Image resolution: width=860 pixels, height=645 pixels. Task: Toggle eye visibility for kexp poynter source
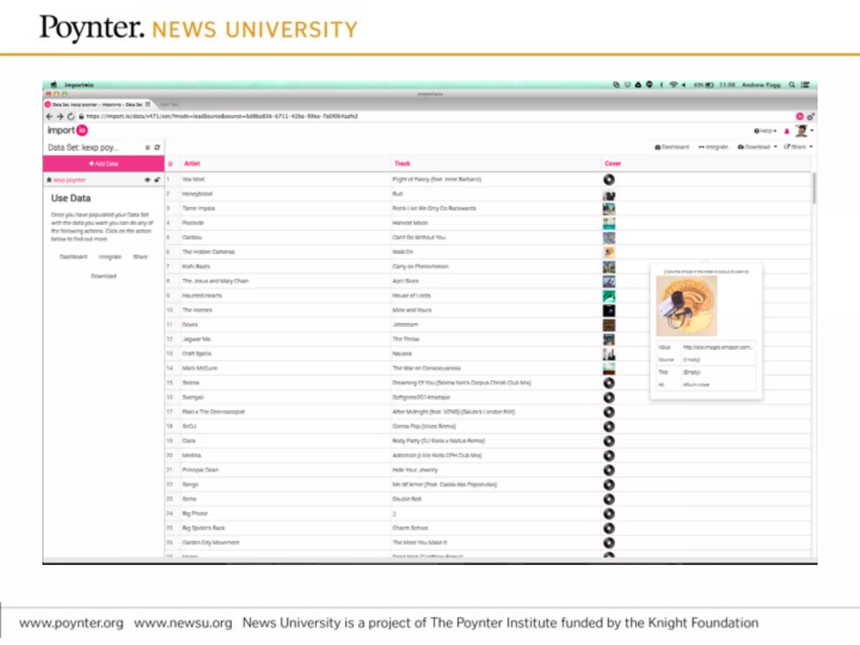tap(147, 180)
